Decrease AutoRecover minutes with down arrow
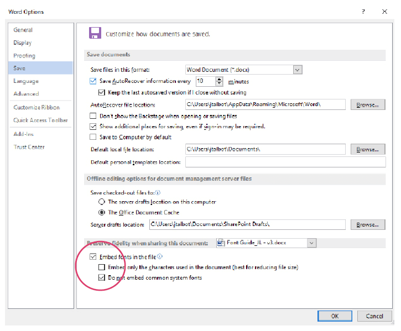This screenshot has width=401, height=331. (219, 83)
